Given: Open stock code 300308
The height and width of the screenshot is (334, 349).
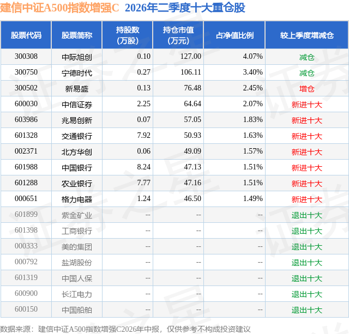Looking at the screenshot, I should tap(26, 57).
